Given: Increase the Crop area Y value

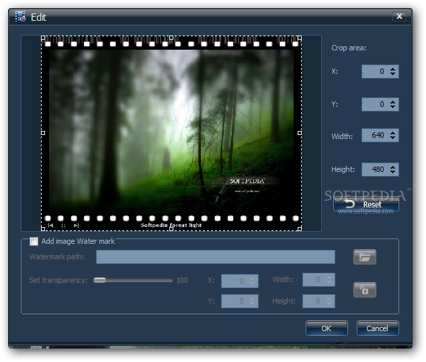Looking at the screenshot, I should tap(392, 102).
